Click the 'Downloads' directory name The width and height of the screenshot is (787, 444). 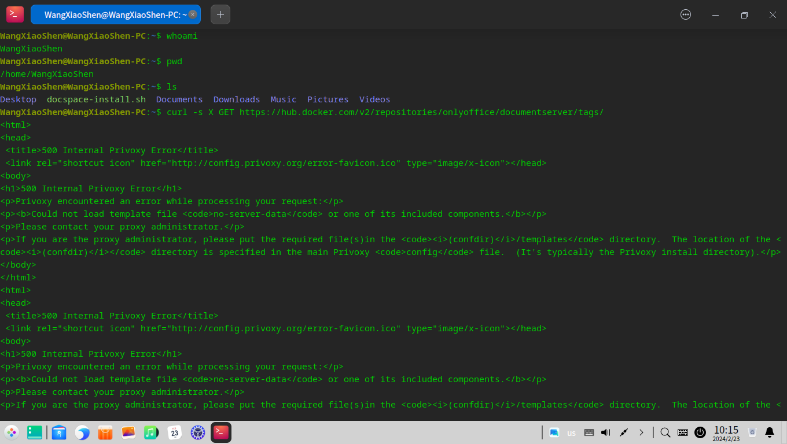click(x=237, y=99)
